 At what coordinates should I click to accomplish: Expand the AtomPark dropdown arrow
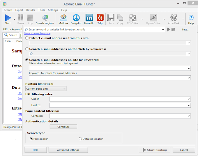(183, 19)
